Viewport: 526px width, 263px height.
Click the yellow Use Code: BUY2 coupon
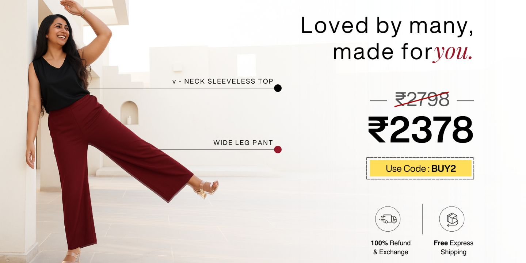(x=420, y=168)
